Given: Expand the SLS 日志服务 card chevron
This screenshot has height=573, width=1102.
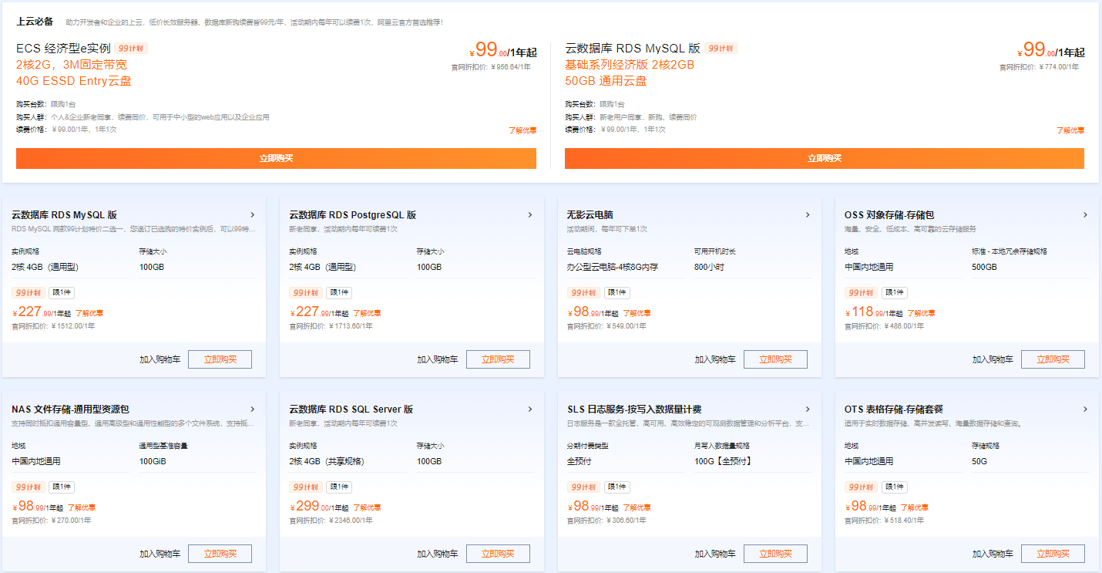Looking at the screenshot, I should coord(808,410).
